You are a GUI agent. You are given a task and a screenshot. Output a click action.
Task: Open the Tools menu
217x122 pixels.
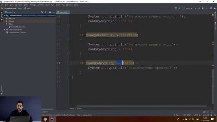pyautogui.click(x=58, y=5)
